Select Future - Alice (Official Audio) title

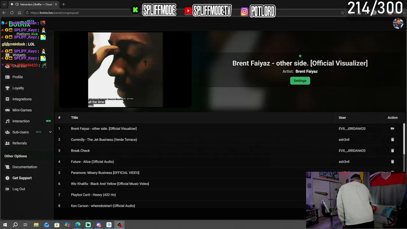point(92,162)
